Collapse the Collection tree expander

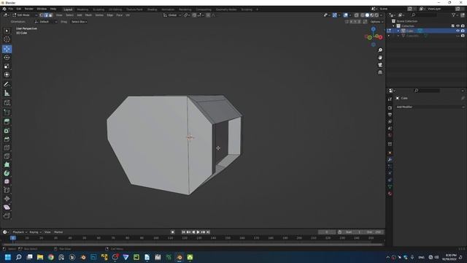pos(393,26)
